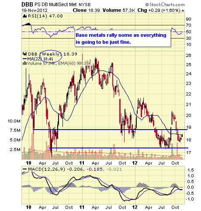Click the green up-arrow change indicator
The image size is (201, 211).
(x=183, y=11)
